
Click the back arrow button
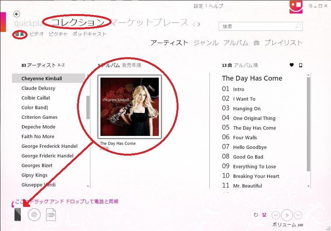click(x=17, y=14)
